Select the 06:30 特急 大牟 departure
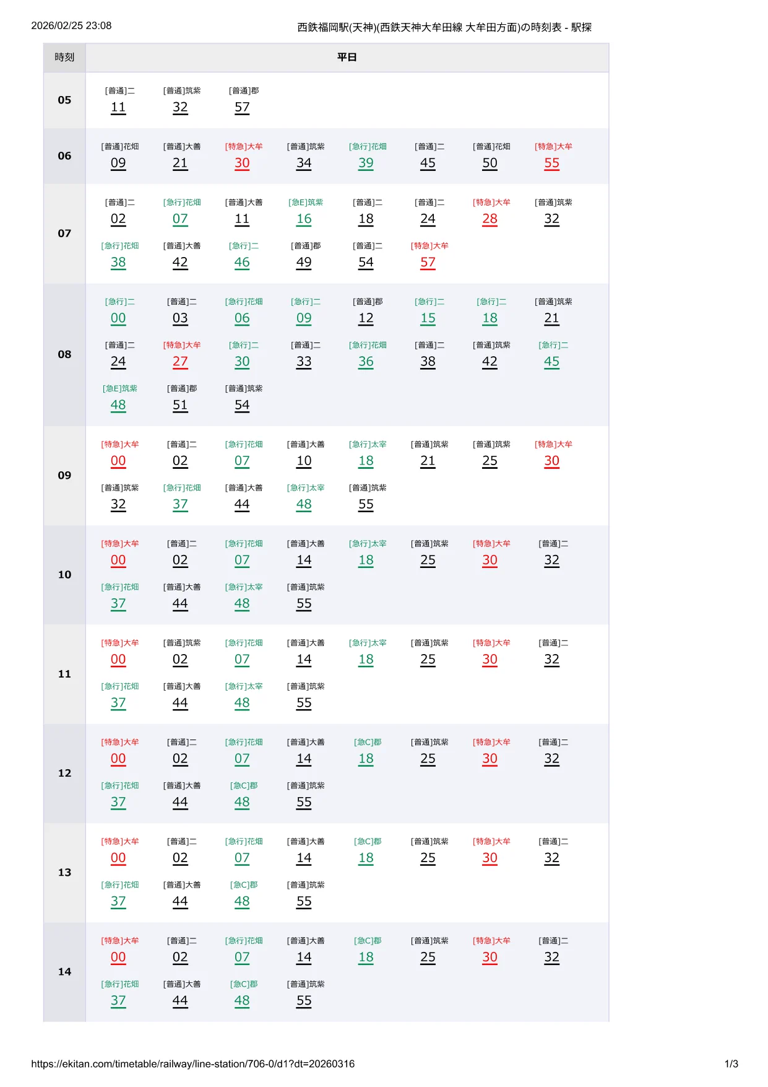Image resolution: width=768 pixels, height=1087 pixels. click(x=242, y=163)
